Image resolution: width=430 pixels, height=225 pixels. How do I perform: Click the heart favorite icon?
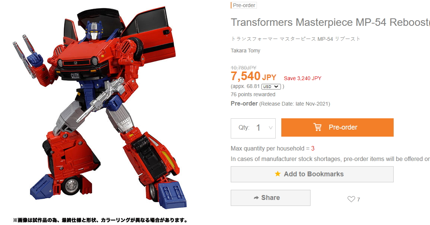point(351,199)
